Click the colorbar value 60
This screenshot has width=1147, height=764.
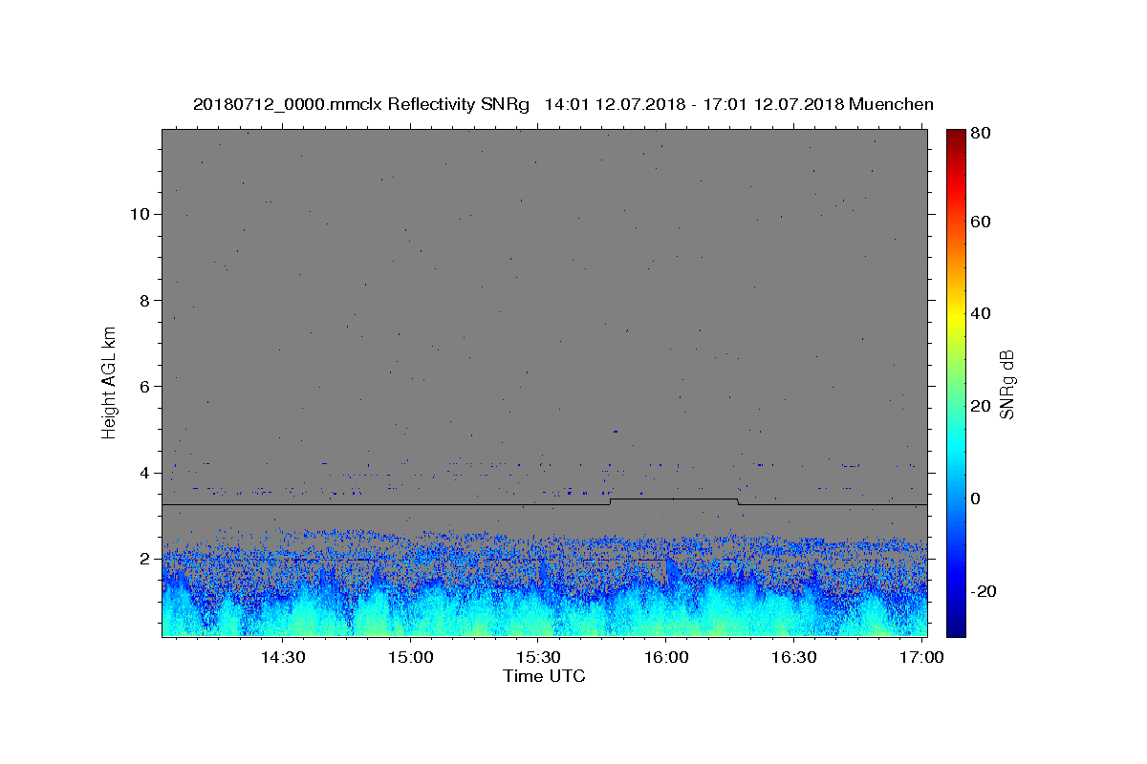point(982,222)
